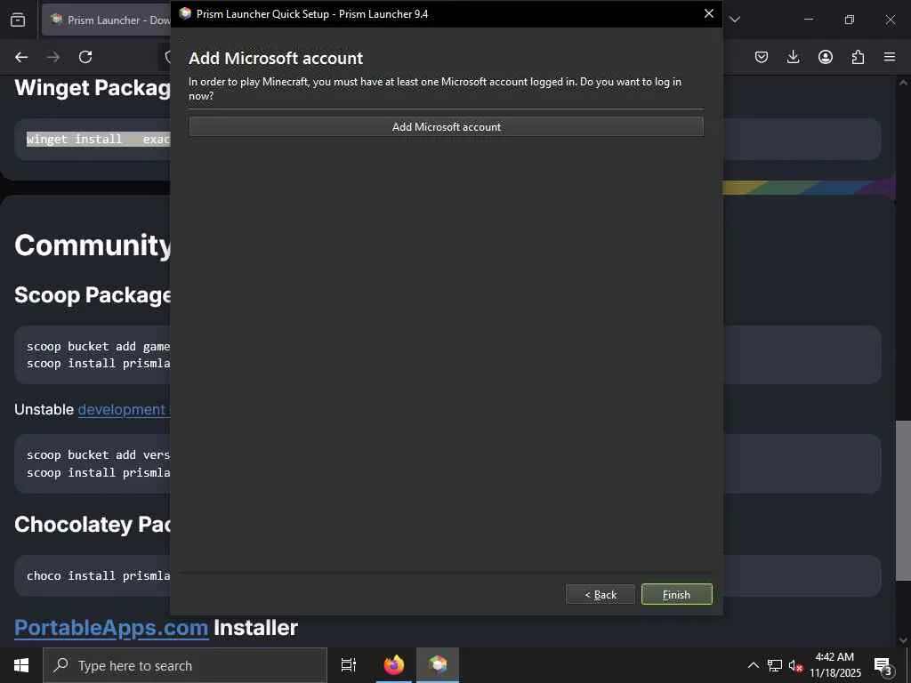Click the scoop bucket add game command
This screenshot has width=911, height=683.
98,346
